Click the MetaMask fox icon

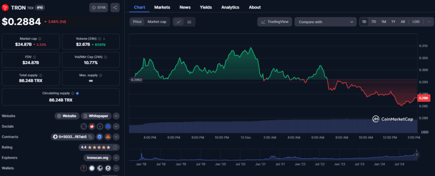[x=108, y=137]
